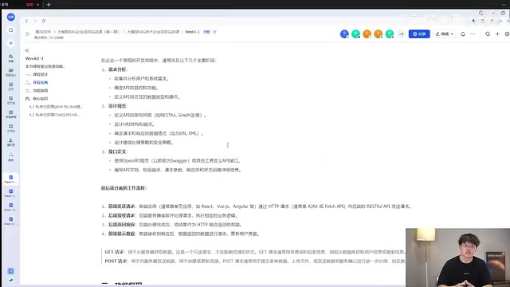The image size is (510, 287).
Task: Open the new tab plus button
Action: pyautogui.click(x=49, y=5)
